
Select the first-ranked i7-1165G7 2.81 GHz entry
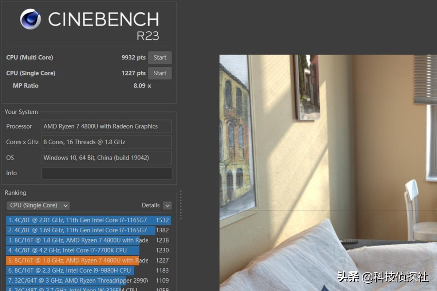(x=88, y=220)
